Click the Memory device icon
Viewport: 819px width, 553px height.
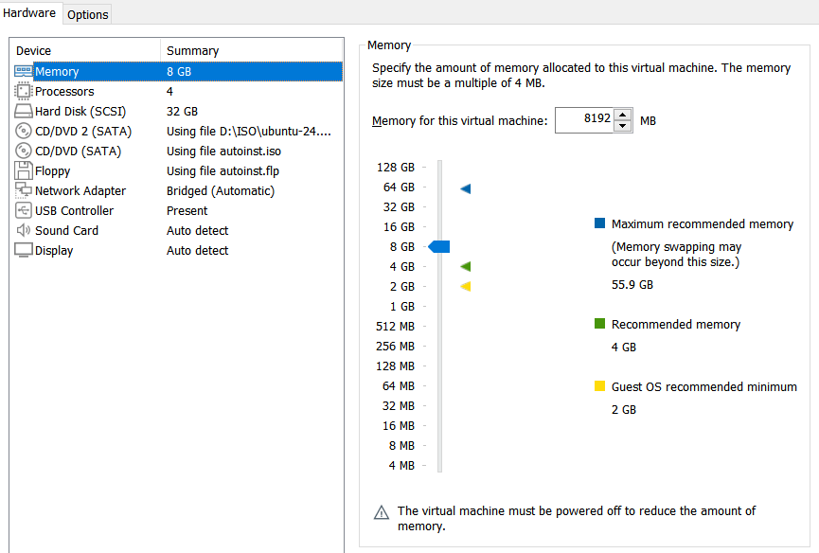(24, 72)
